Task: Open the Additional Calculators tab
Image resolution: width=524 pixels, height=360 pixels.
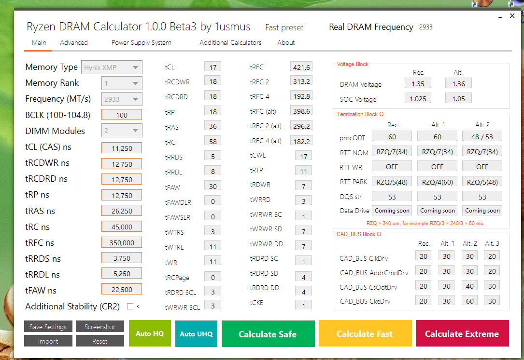Action: tap(230, 43)
